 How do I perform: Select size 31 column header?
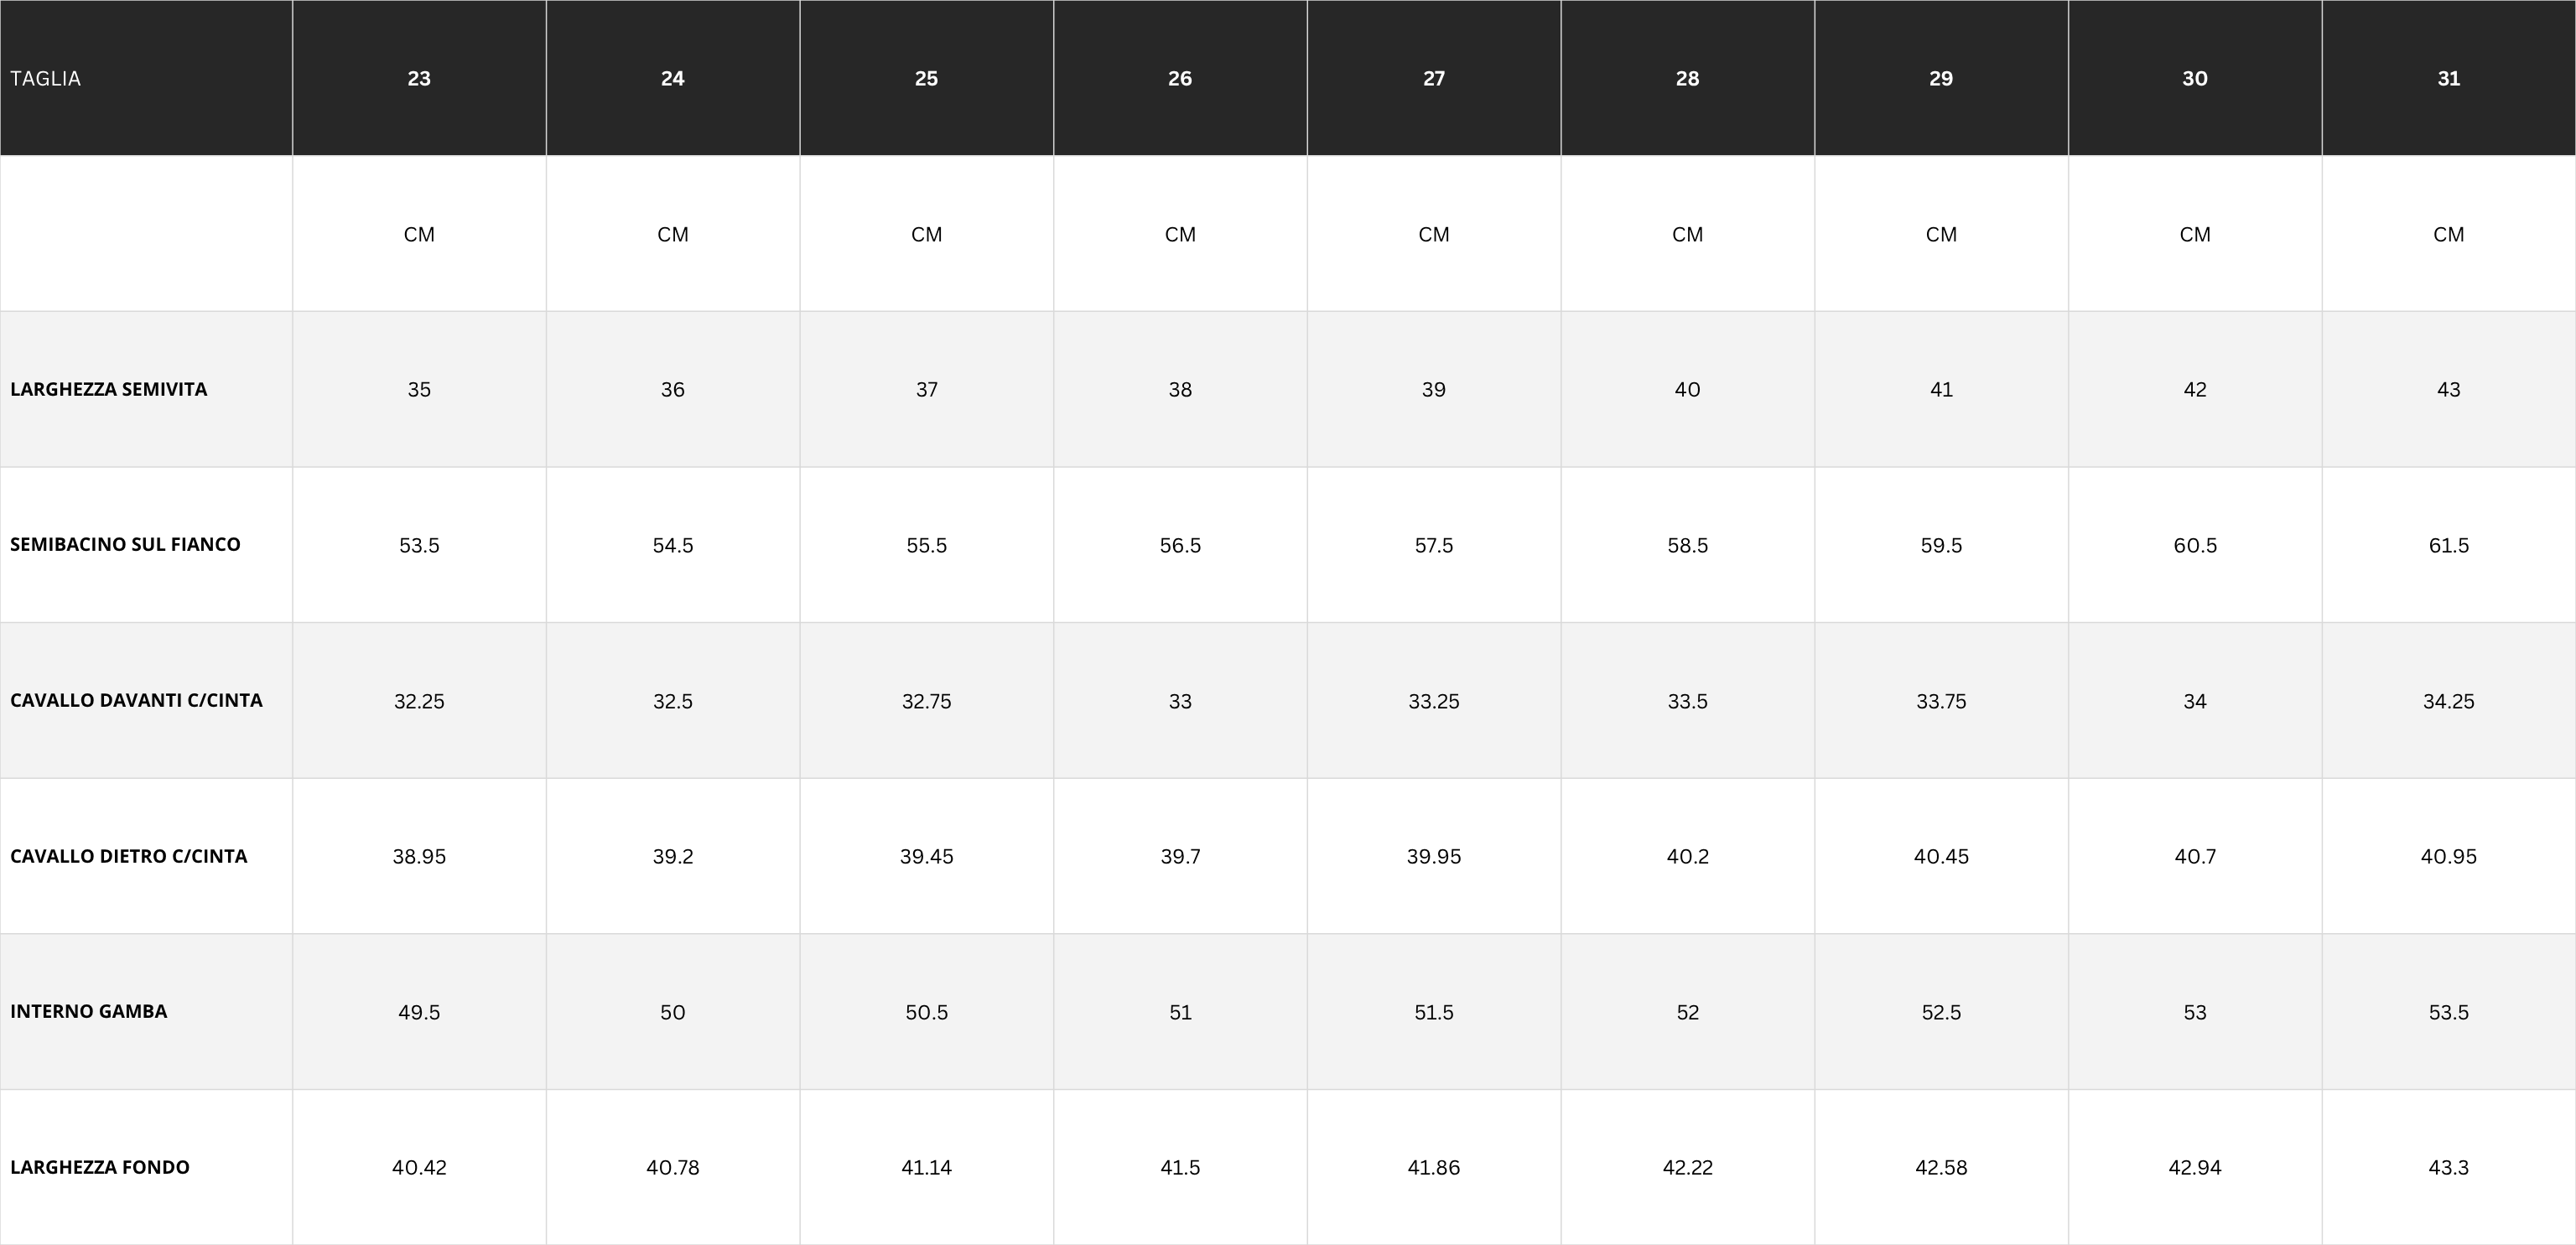[x=2449, y=78]
